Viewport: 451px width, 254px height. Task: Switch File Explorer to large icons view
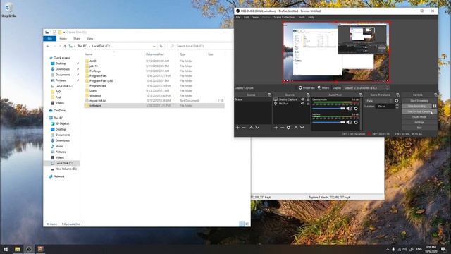coord(247,224)
